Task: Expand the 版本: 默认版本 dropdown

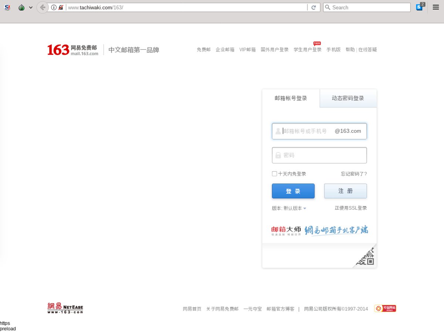Action: [x=289, y=208]
